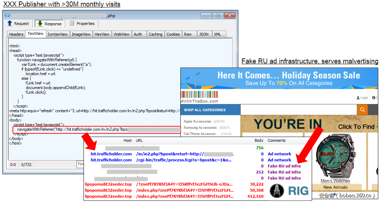Click the Find box in TextView
This screenshot has height=202, width=380.
(x=80, y=164)
